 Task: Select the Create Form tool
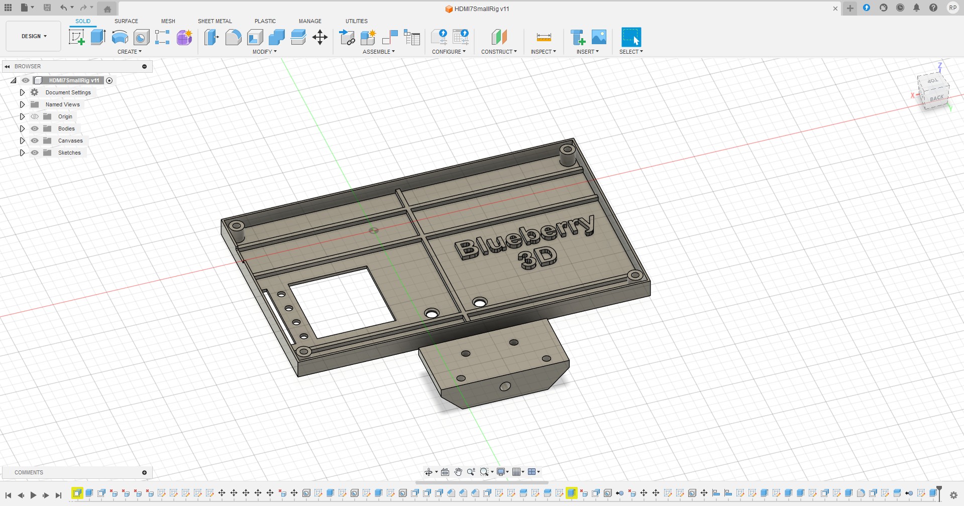184,37
